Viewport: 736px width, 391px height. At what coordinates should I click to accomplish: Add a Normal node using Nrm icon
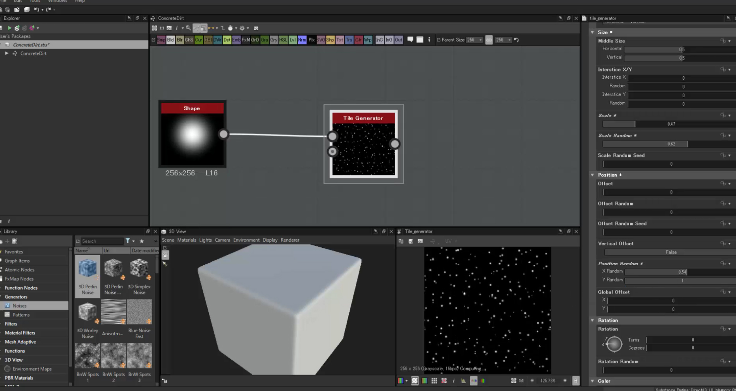click(302, 40)
